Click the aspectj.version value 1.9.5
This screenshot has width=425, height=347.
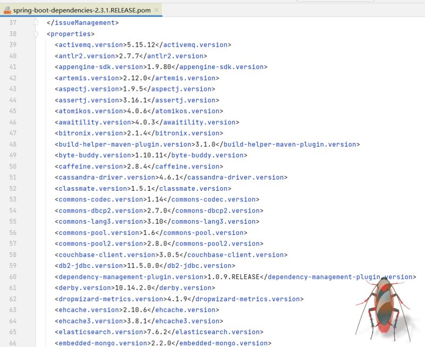(133, 89)
